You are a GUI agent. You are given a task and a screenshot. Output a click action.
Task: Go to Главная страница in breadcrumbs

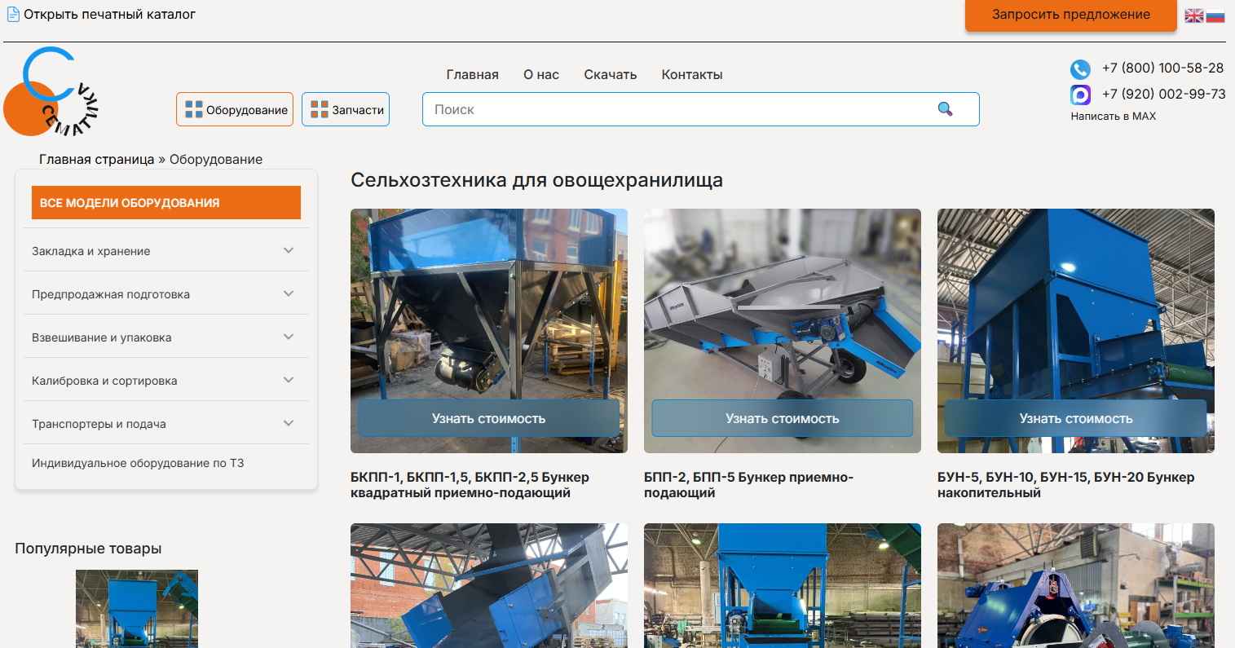click(x=97, y=160)
